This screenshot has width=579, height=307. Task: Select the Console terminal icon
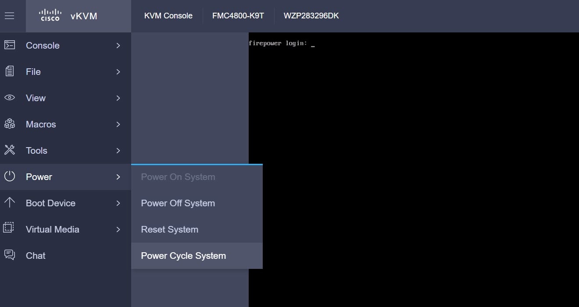pyautogui.click(x=10, y=45)
